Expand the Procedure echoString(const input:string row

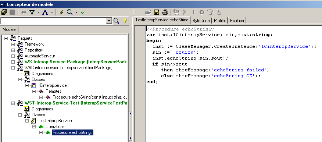pos(41,97)
